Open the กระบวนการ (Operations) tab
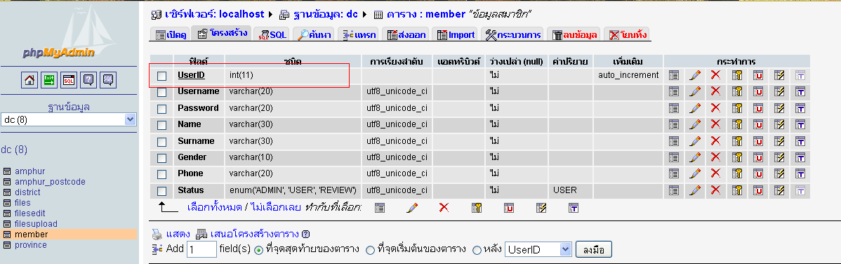Viewport: 841px width, 264px height. click(x=513, y=35)
